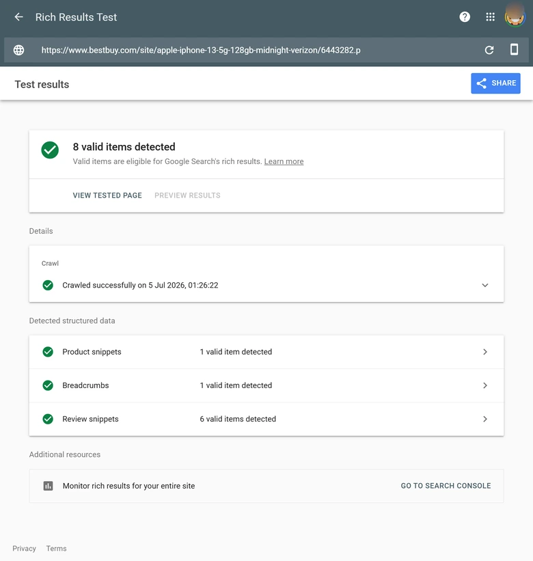Go to Search Console

(446, 486)
